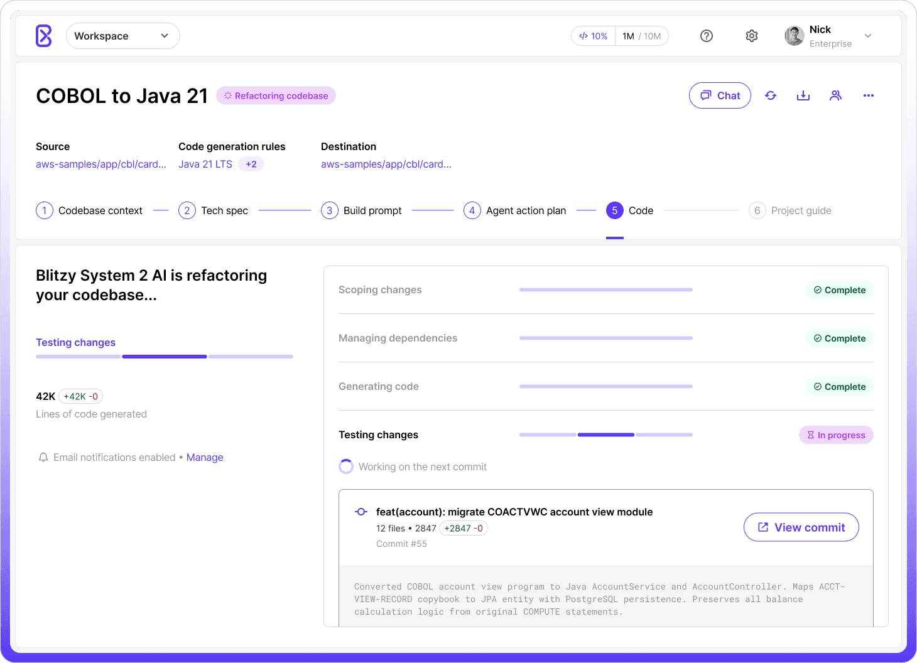
Task: Click the refresh sync icon
Action: 771,95
